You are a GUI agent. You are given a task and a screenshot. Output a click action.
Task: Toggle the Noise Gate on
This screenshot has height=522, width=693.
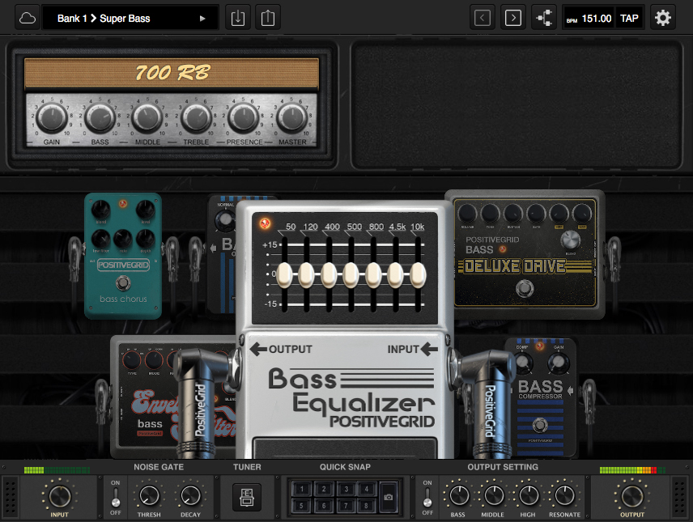pos(115,486)
